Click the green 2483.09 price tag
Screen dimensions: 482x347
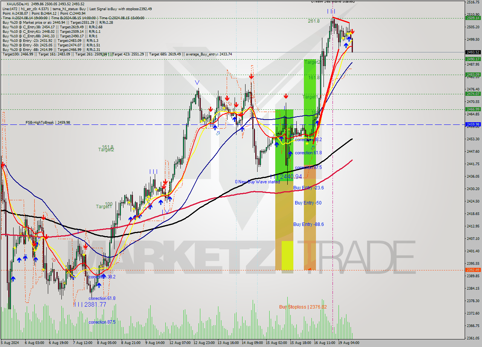tap(473, 74)
